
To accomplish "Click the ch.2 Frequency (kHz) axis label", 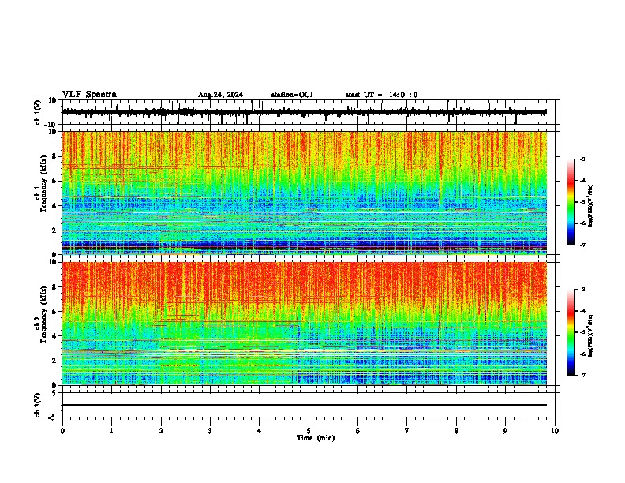I will tap(43, 314).
